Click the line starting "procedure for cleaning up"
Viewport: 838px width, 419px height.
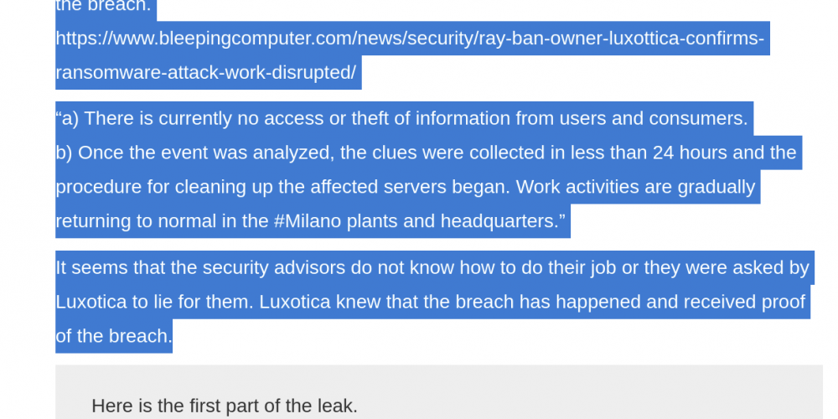405,187
